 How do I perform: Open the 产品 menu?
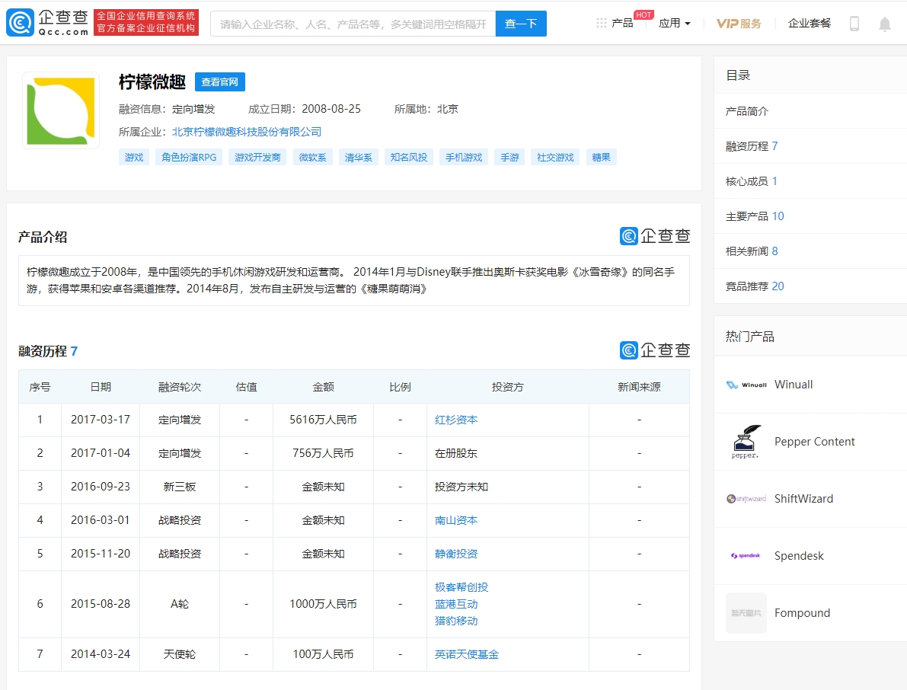622,23
